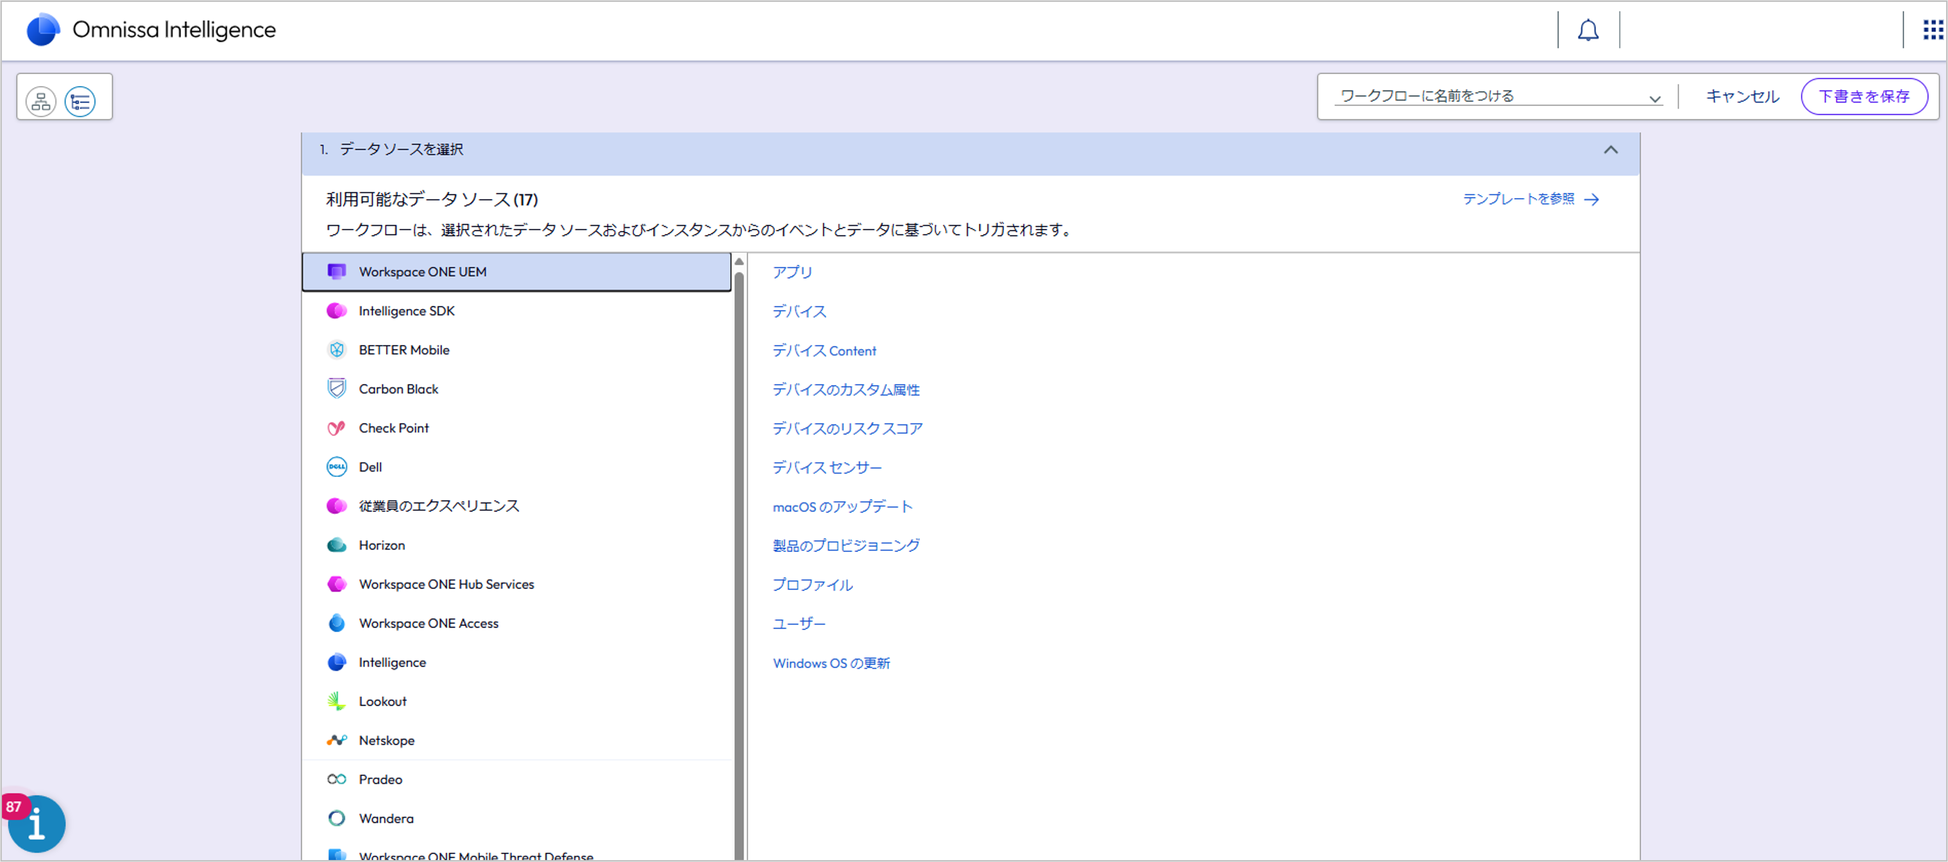Select the Carbon Black data source icon
1948x862 pixels.
[x=336, y=389]
